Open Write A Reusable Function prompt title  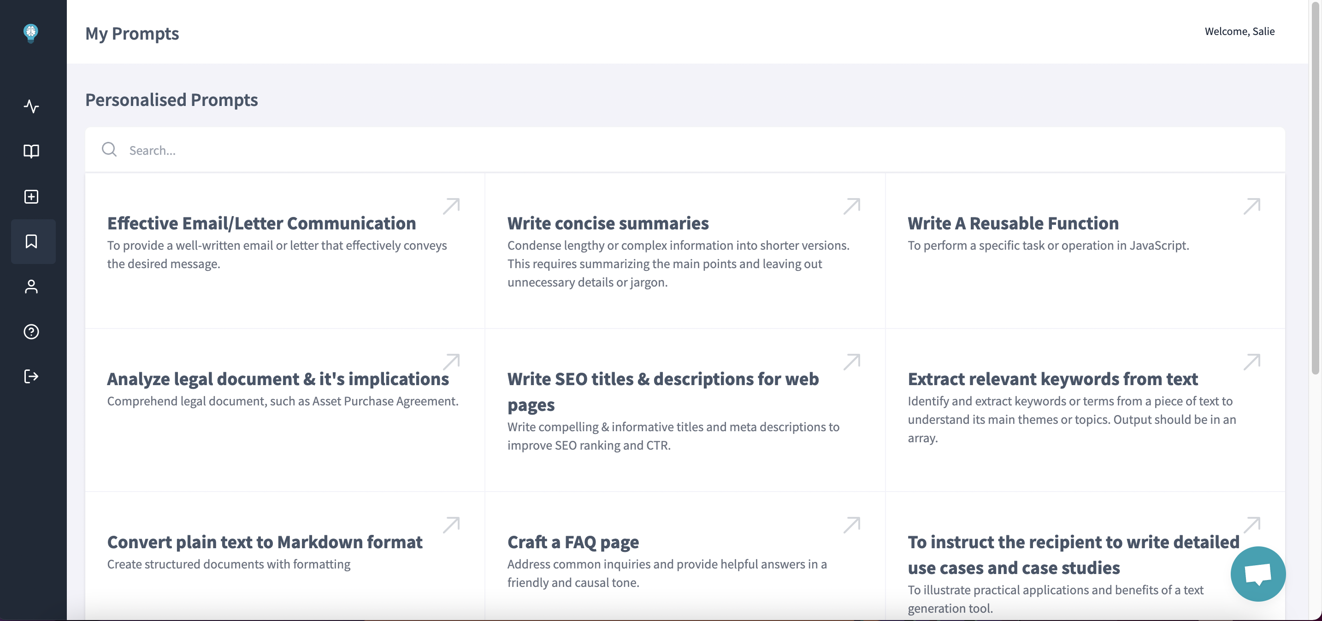point(1013,223)
